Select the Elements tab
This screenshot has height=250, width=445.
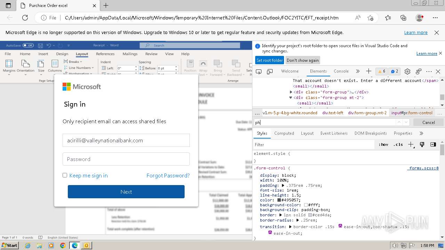[x=318, y=71]
